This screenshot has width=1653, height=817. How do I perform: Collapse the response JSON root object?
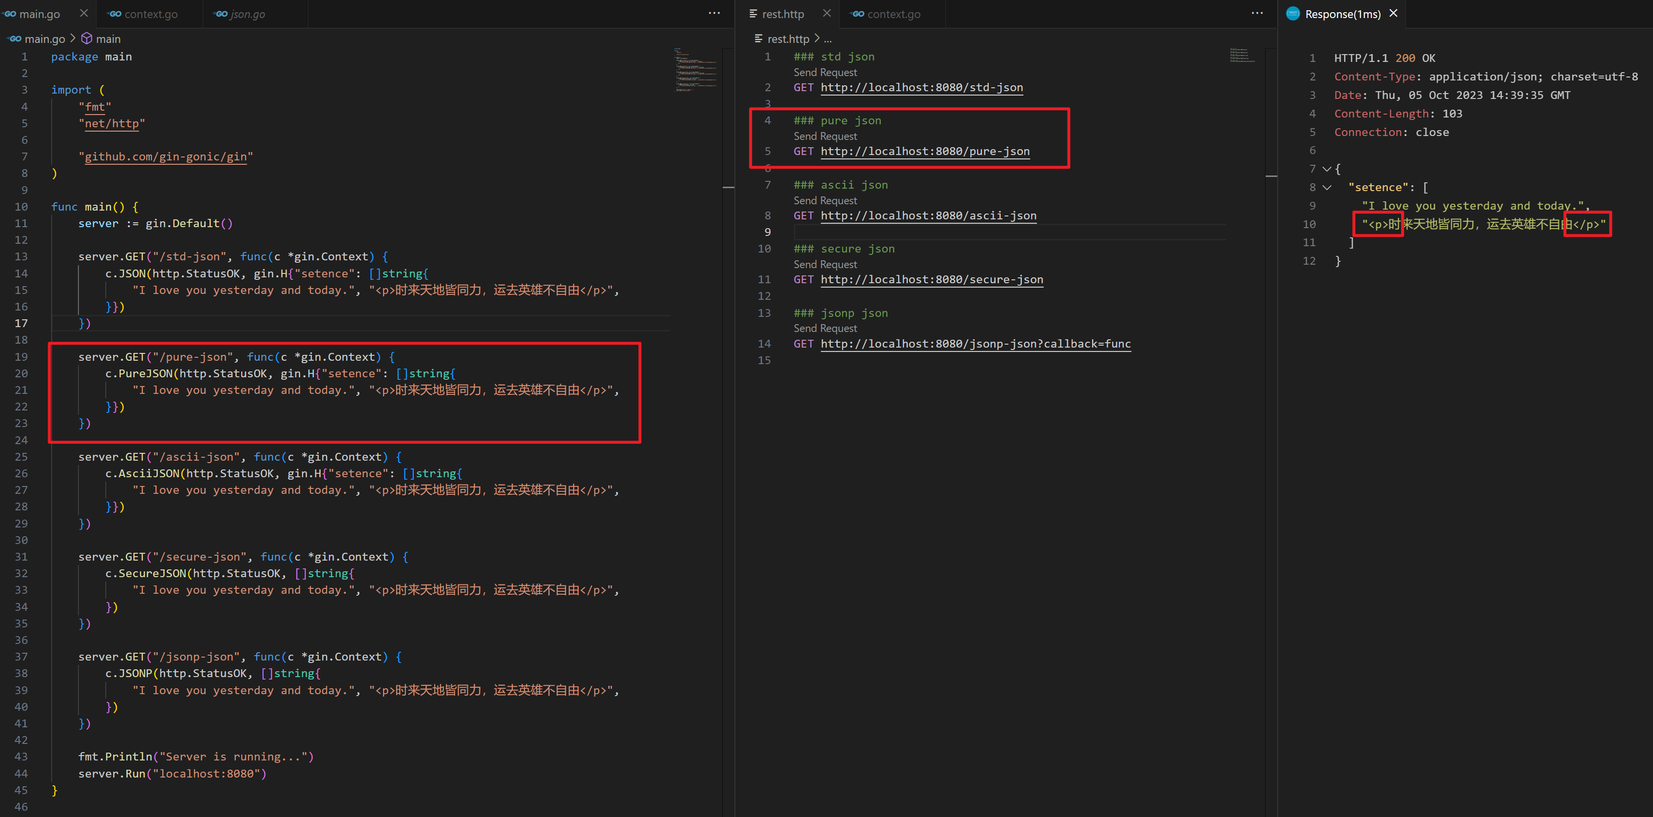(x=1326, y=169)
